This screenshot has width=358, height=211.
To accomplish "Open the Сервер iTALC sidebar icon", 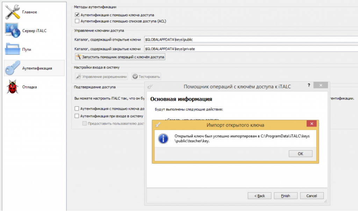I will [x=12, y=30].
